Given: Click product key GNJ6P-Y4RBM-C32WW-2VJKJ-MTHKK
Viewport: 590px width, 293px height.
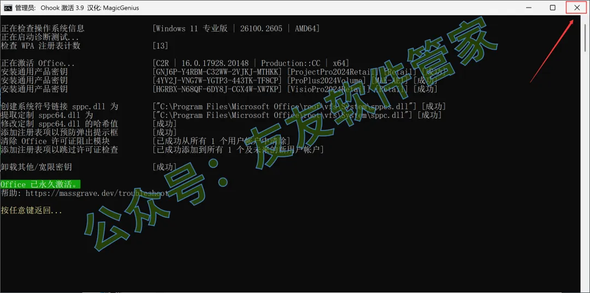Looking at the screenshot, I should (x=217, y=71).
